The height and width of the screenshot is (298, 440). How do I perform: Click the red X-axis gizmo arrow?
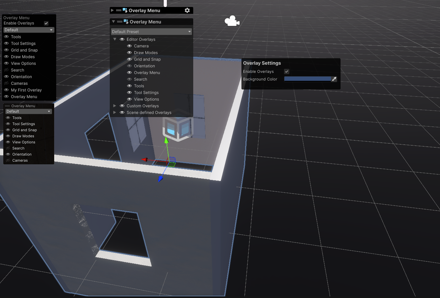coord(145,160)
